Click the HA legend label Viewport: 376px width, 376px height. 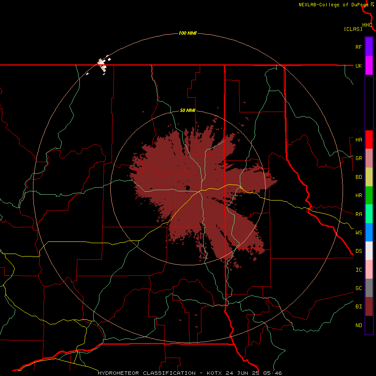click(x=358, y=140)
